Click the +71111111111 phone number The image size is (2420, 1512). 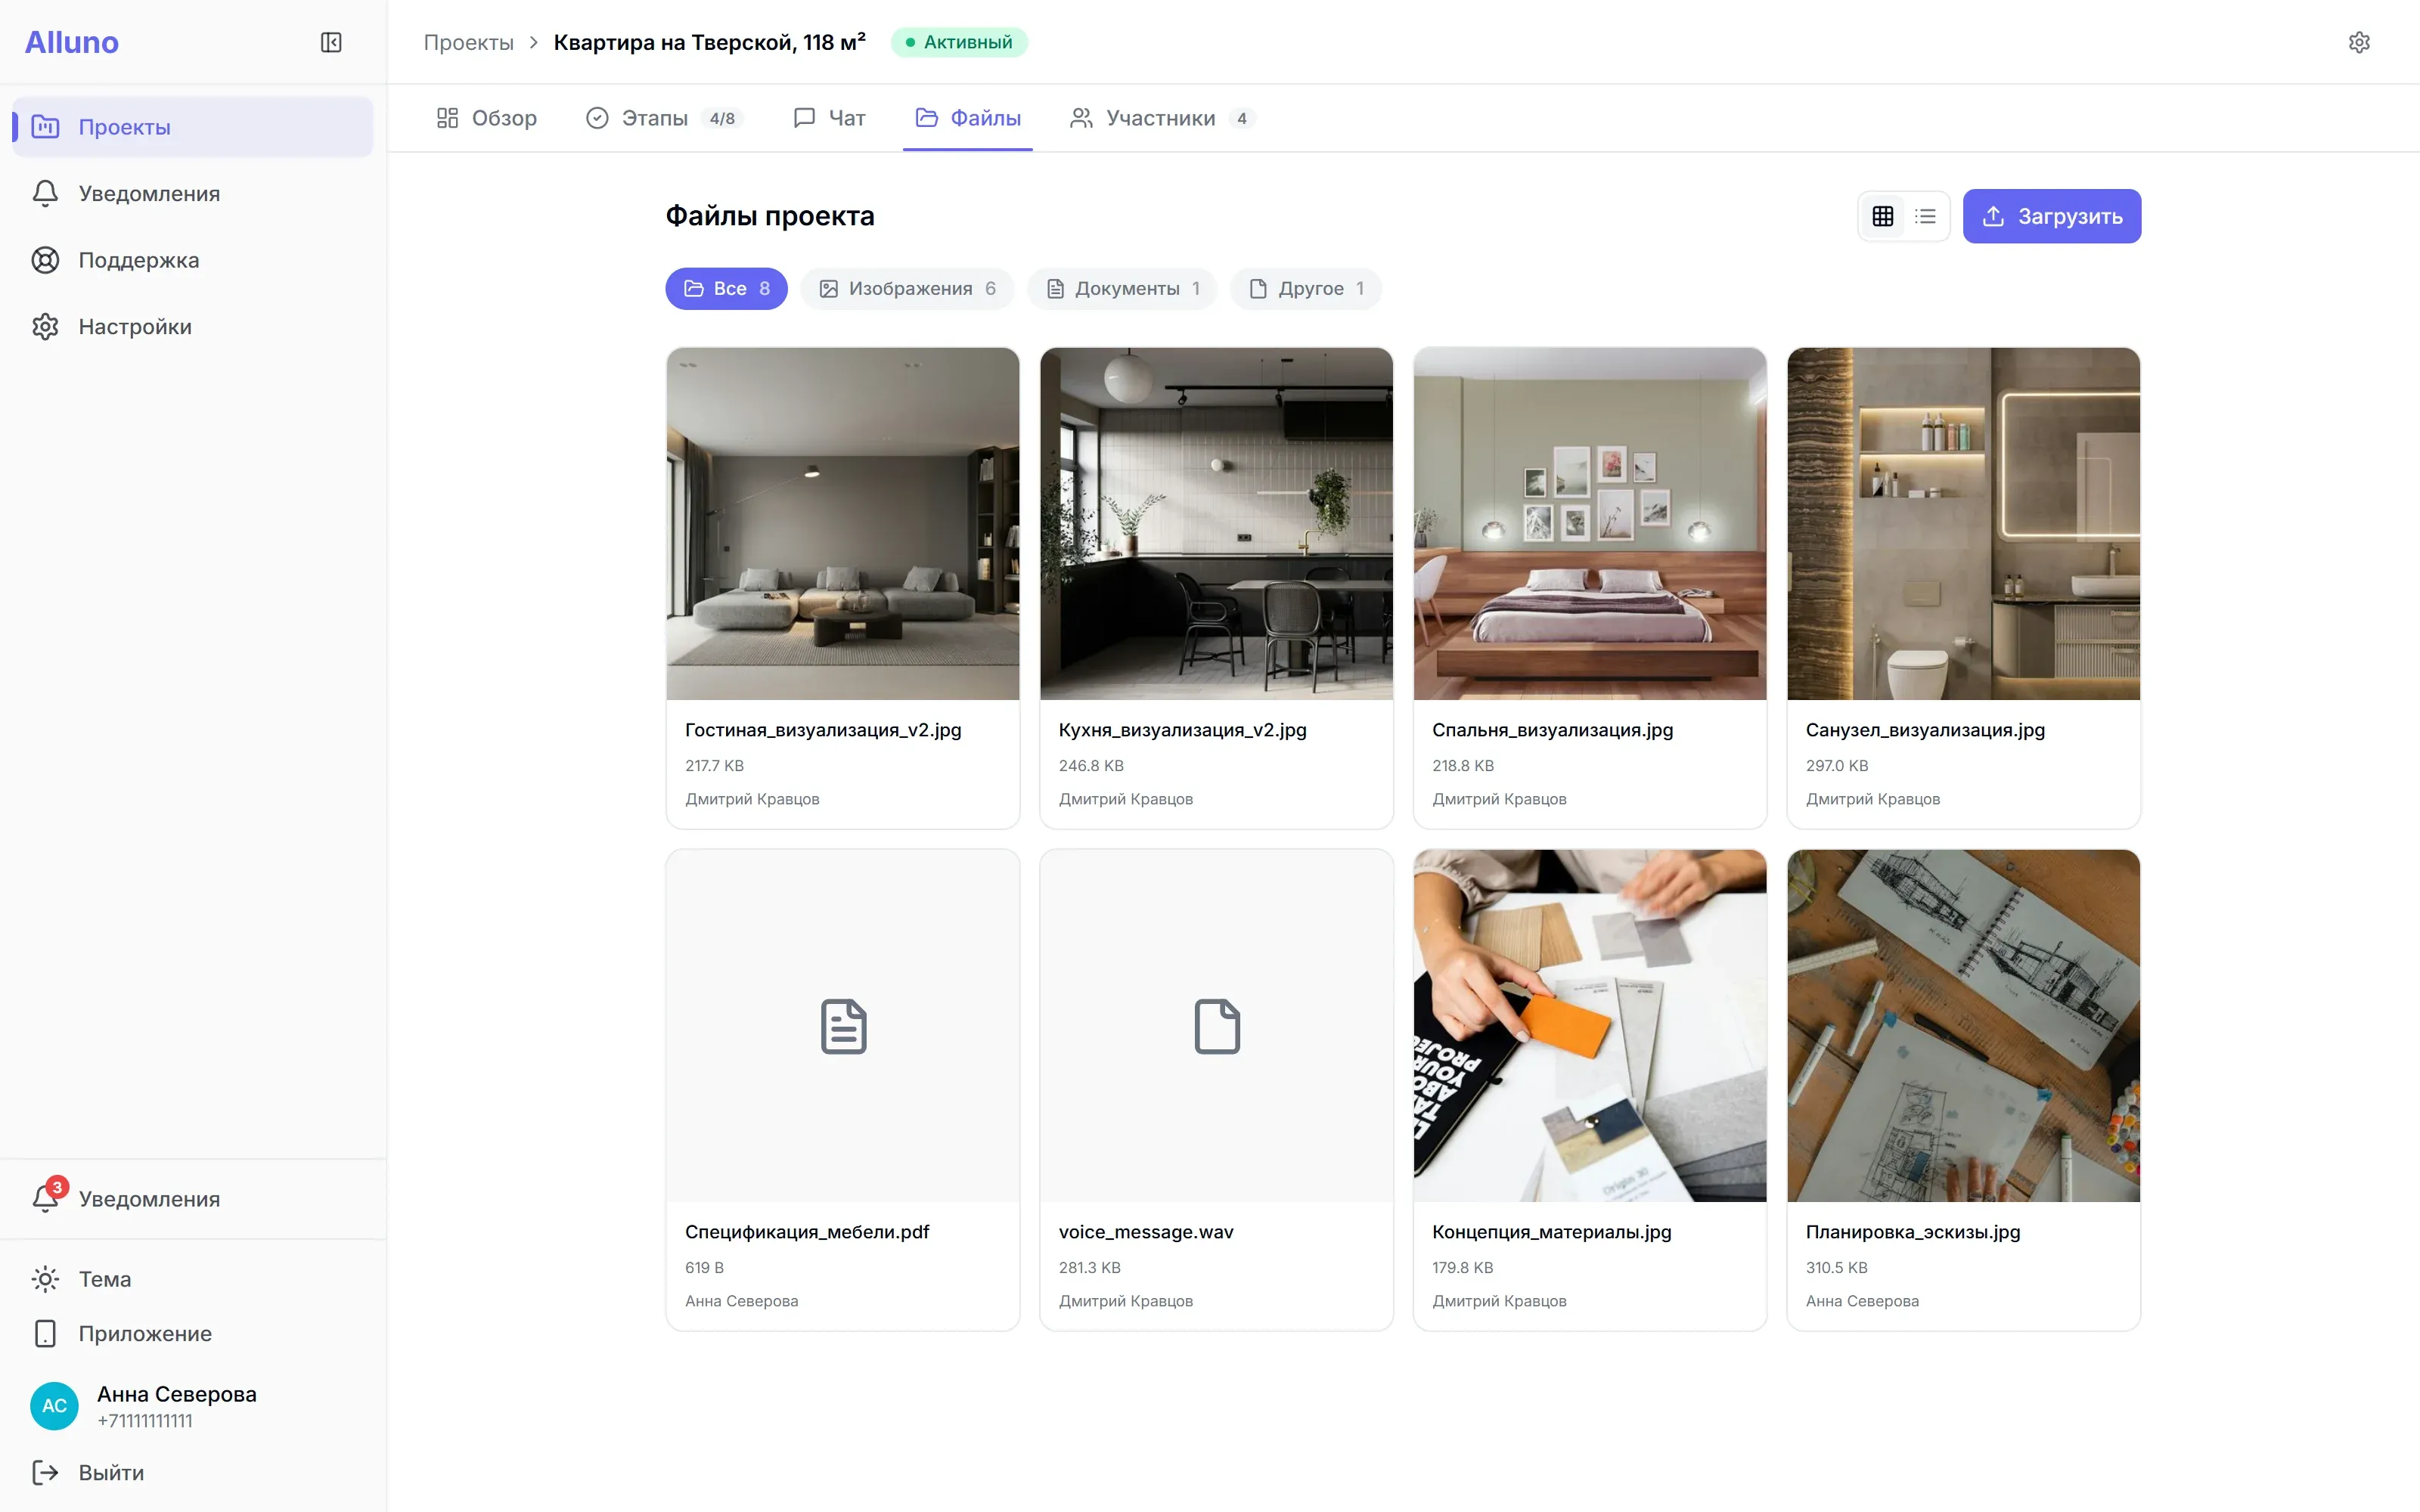[145, 1421]
